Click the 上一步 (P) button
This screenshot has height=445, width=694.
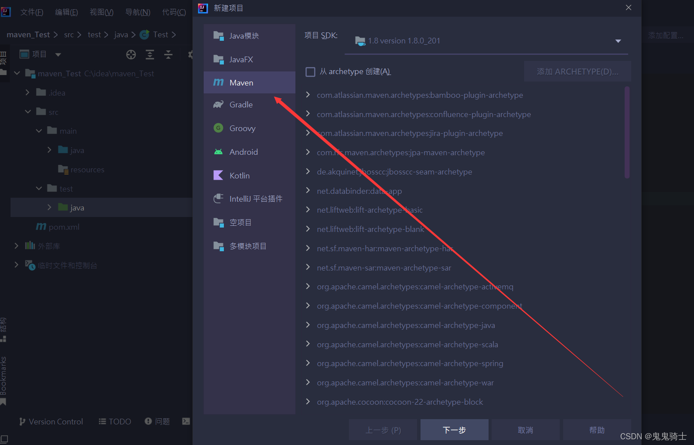click(x=383, y=430)
